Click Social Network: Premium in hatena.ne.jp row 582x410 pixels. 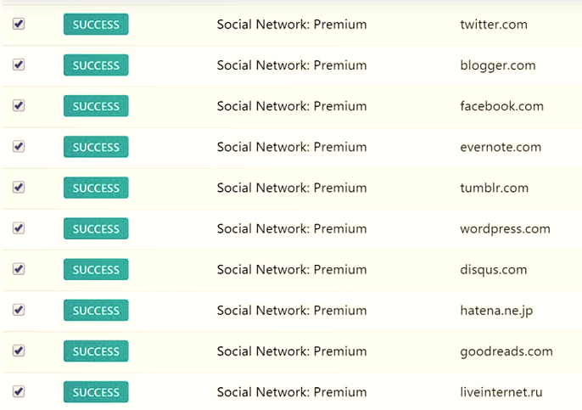click(x=292, y=311)
